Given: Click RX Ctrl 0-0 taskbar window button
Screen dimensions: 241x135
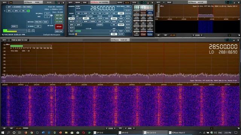Looking at the screenshot, I should tap(155, 132).
